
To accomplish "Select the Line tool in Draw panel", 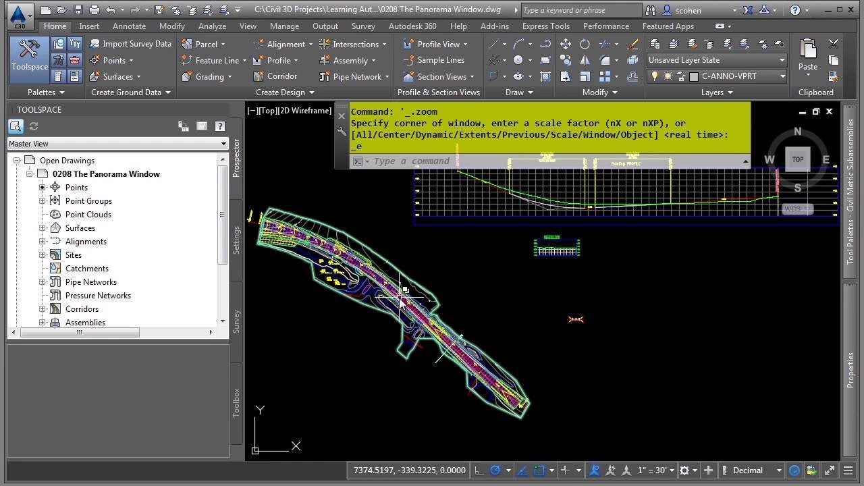I will coord(494,44).
